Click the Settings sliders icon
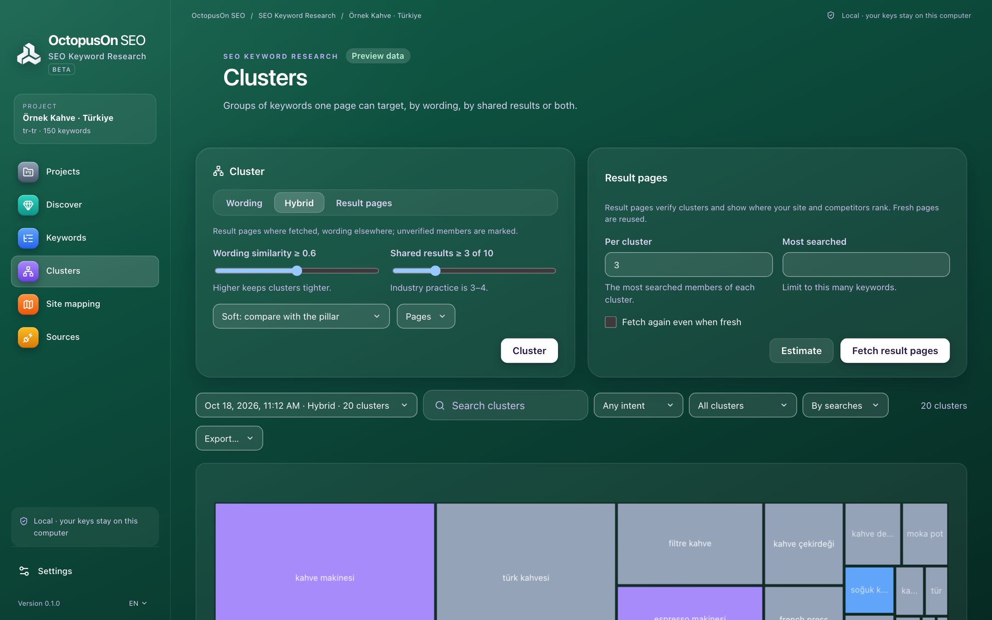 [24, 571]
